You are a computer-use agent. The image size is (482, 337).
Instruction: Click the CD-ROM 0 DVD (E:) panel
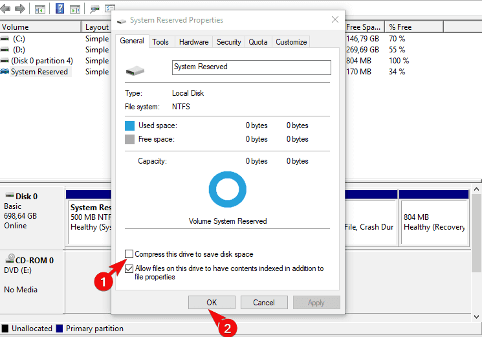(x=32, y=282)
